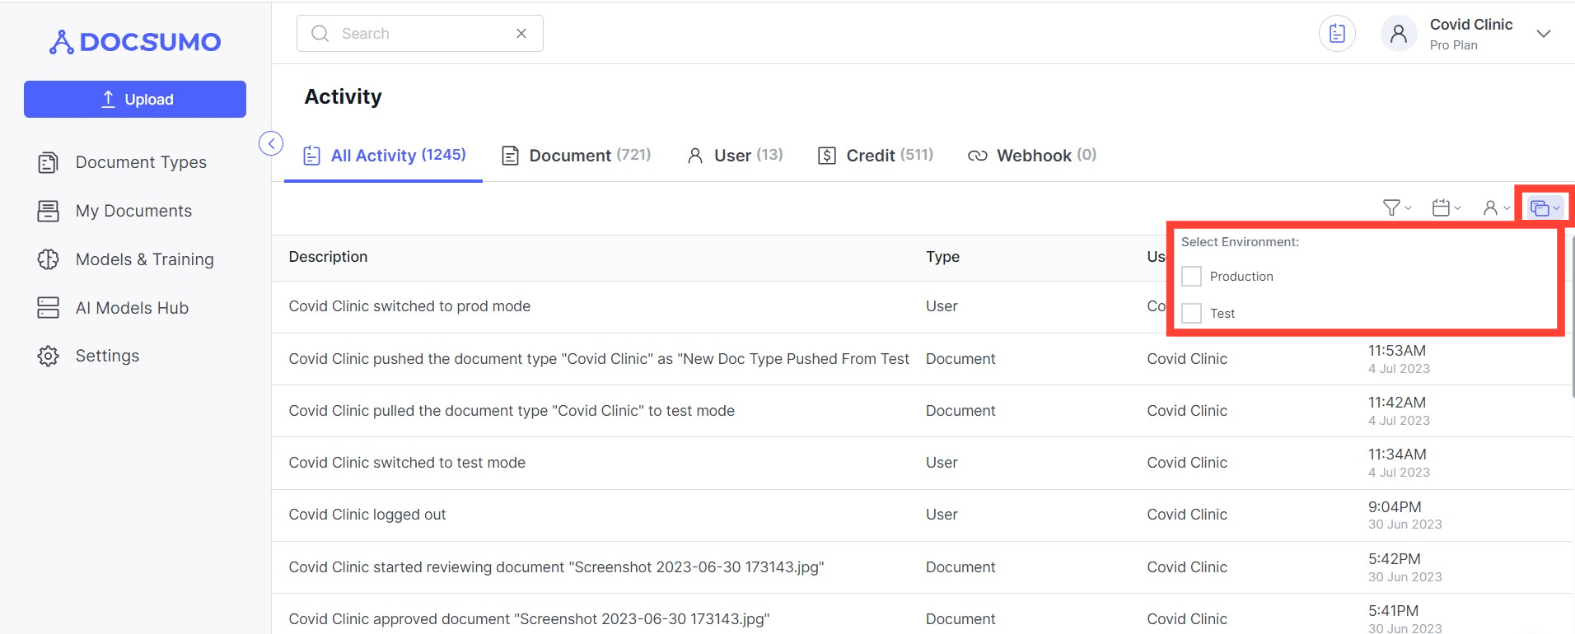Focus the Search input field
The image size is (1575, 634).
pyautogui.click(x=420, y=33)
